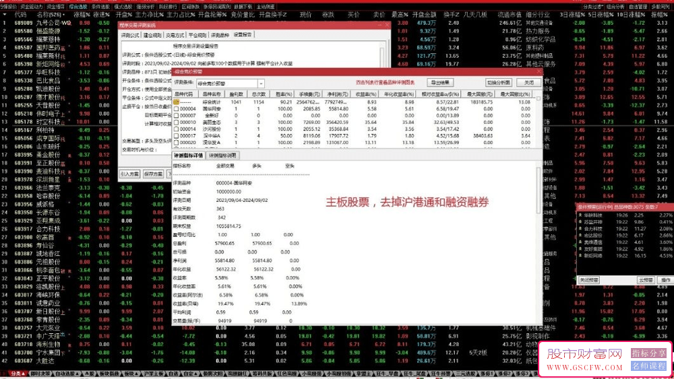Tick the checkbox for stock 000007
Viewport: 674px width, 379px height.
pyautogui.click(x=176, y=116)
